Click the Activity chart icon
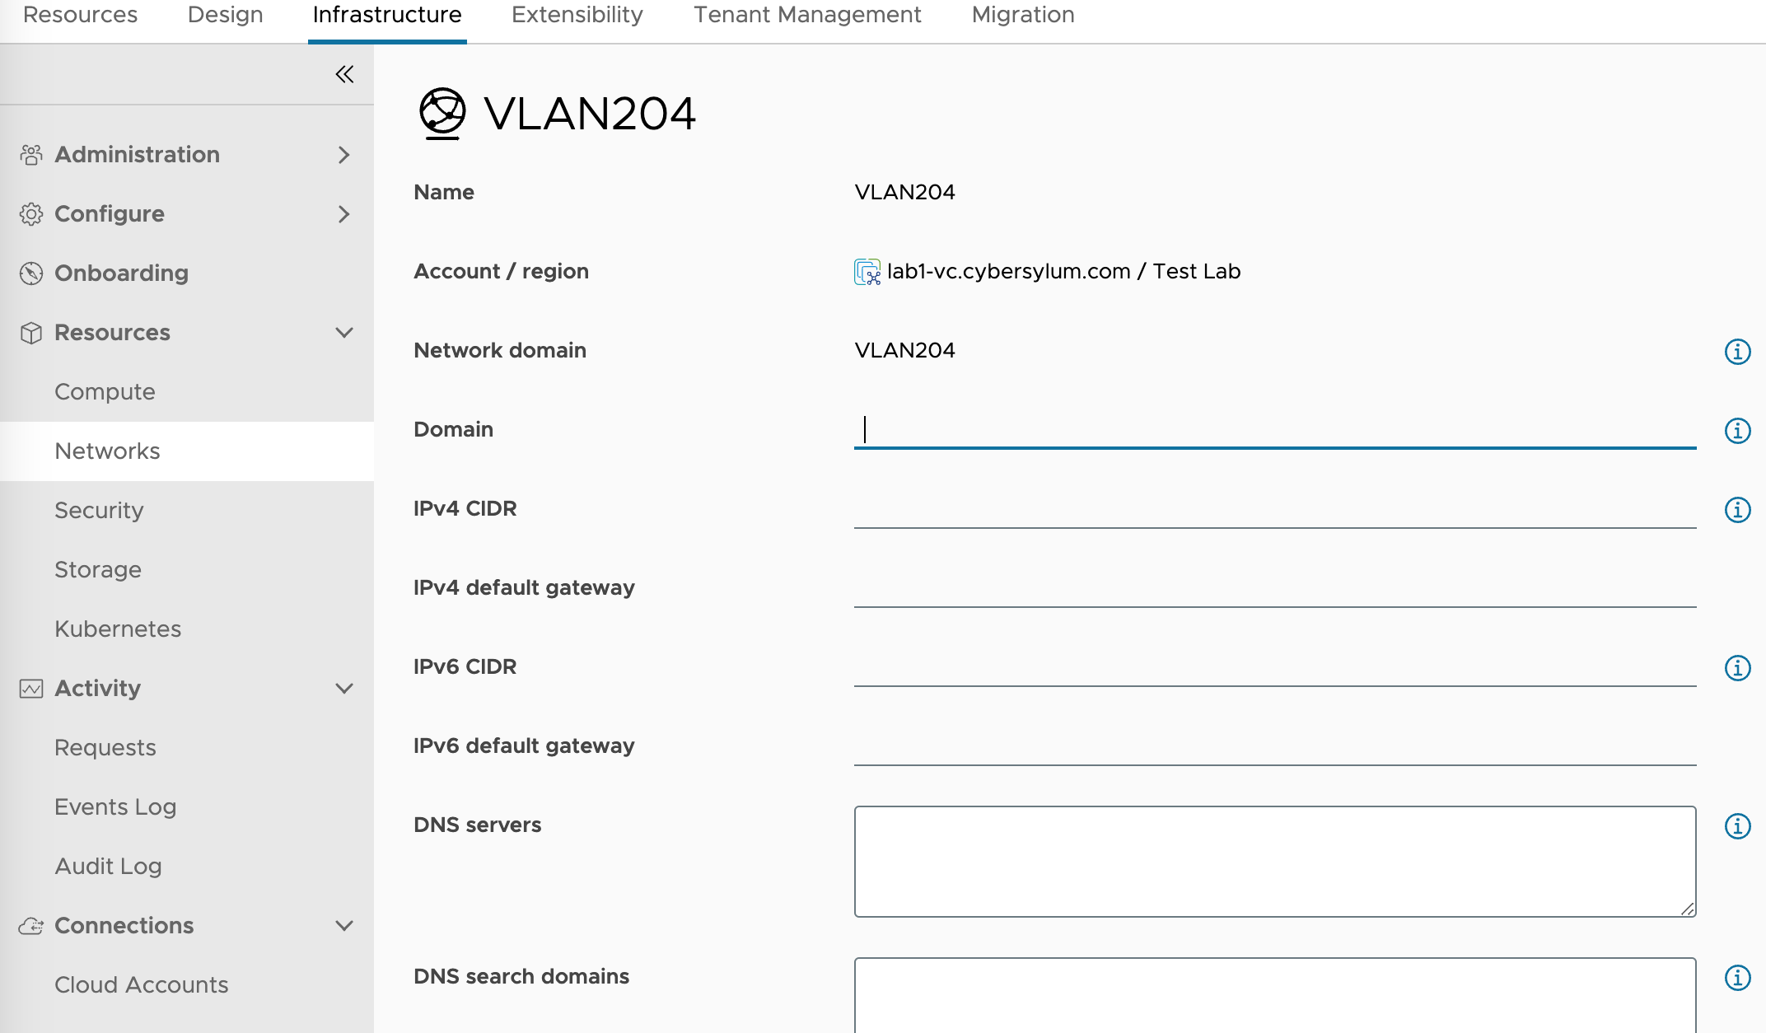This screenshot has height=1033, width=1766. 31,689
